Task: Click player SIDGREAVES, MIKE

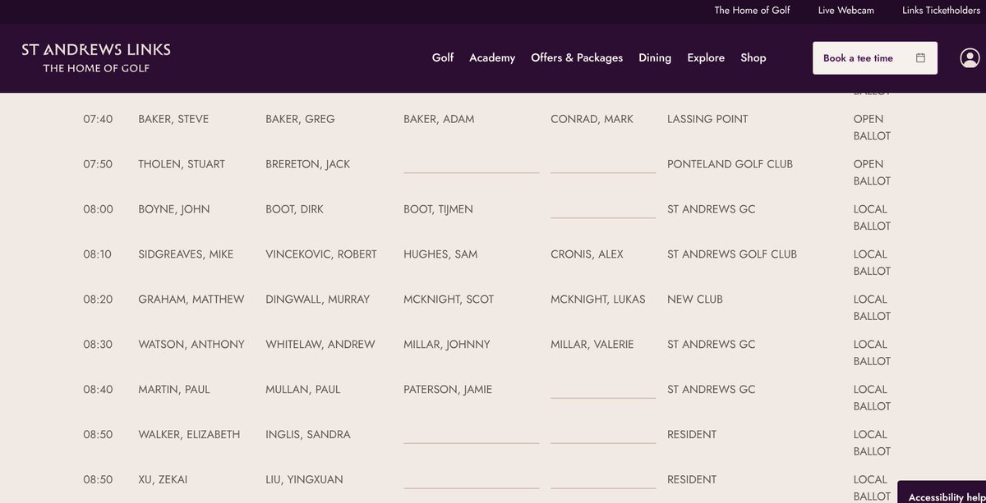Action: pos(186,254)
